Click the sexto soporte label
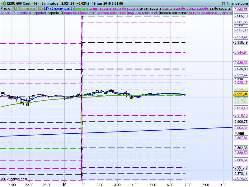This screenshot has width=249, height=187. coord(220,8)
